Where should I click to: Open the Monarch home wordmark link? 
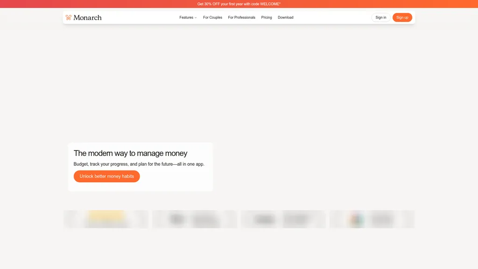(87, 18)
